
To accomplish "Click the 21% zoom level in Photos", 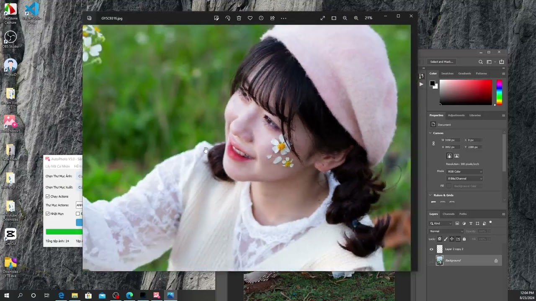I will pyautogui.click(x=368, y=18).
